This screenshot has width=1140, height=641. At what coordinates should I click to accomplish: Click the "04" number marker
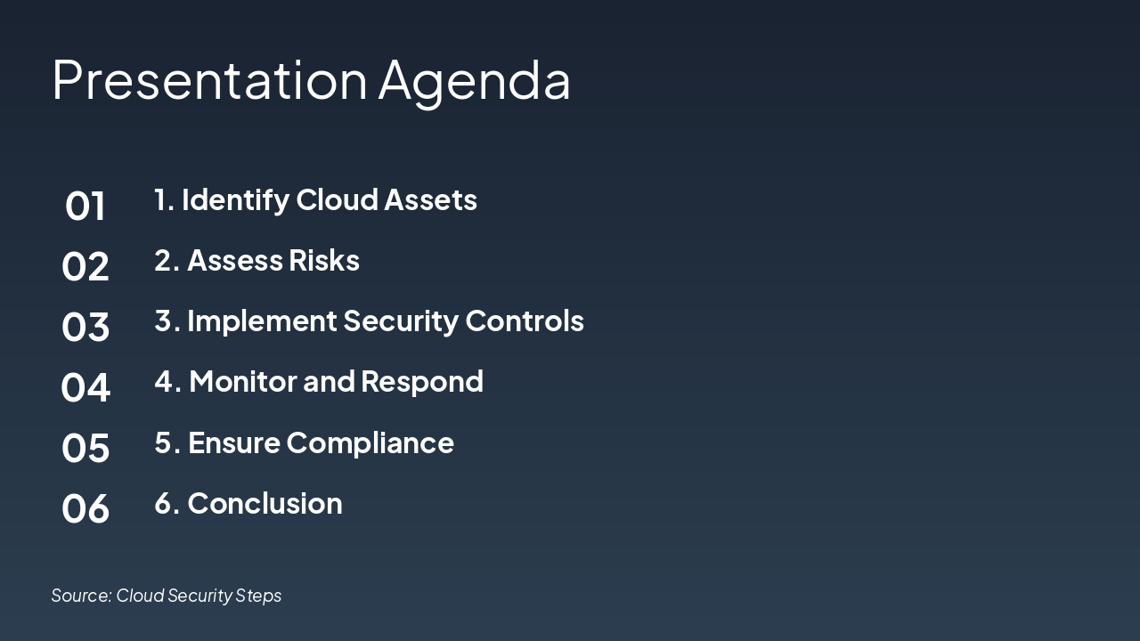(85, 386)
